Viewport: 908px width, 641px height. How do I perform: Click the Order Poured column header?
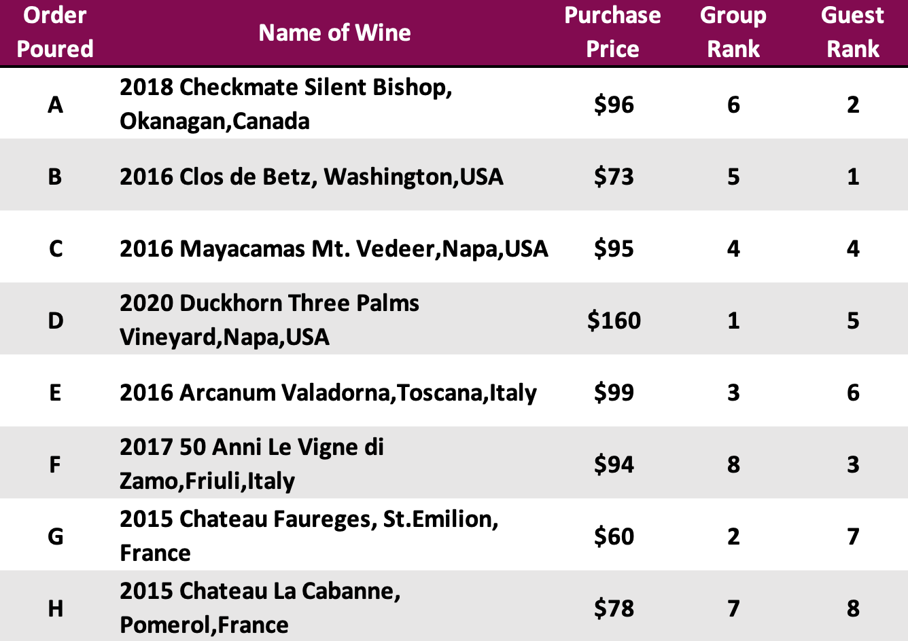(55, 32)
